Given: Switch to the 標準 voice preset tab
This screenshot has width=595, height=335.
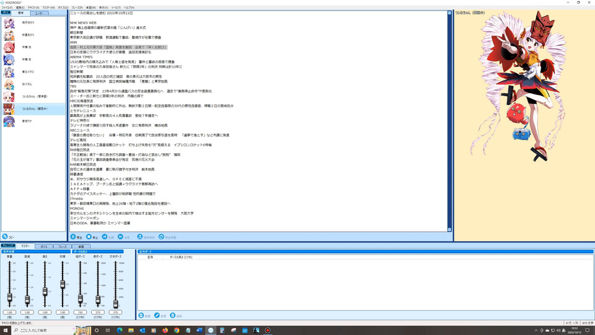Looking at the screenshot, I should pyautogui.click(x=21, y=13).
